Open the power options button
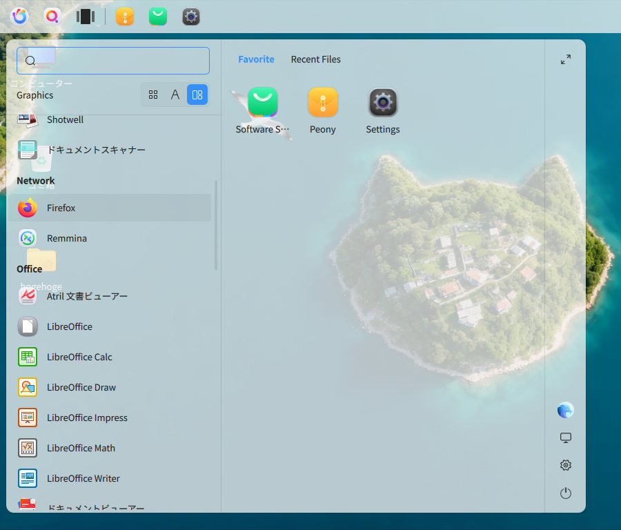This screenshot has height=530, width=621. tap(566, 493)
